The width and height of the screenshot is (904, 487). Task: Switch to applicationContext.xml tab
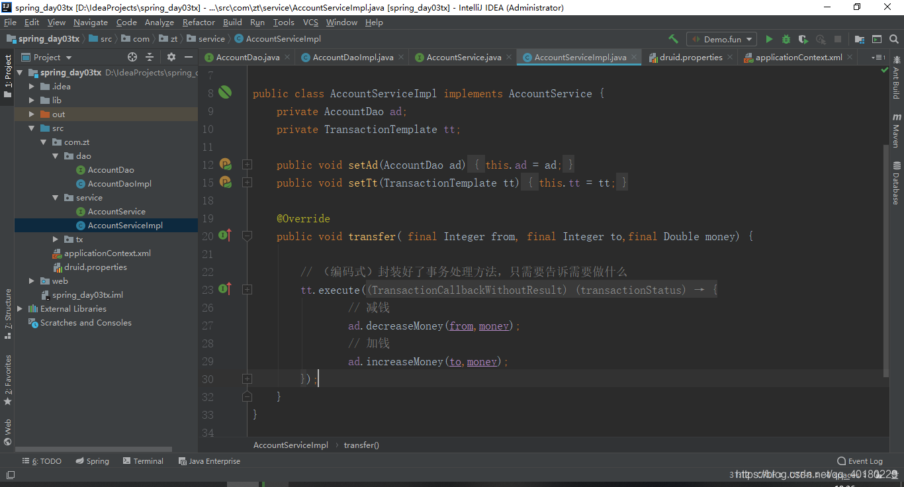point(798,58)
